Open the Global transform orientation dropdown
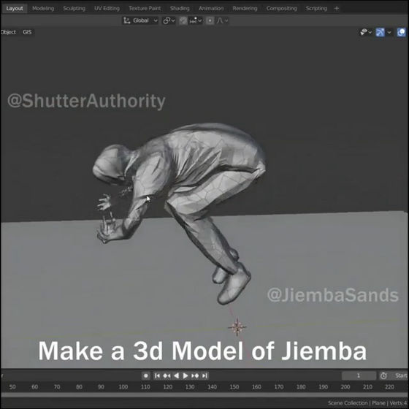Viewport: 409px width, 409px height. pos(140,20)
